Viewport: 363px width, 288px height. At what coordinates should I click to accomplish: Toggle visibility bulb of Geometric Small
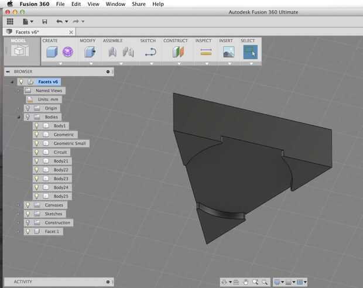click(36, 143)
